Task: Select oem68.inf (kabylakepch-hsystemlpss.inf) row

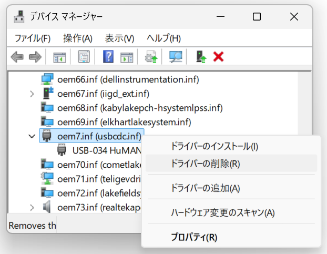Action: 140,108
